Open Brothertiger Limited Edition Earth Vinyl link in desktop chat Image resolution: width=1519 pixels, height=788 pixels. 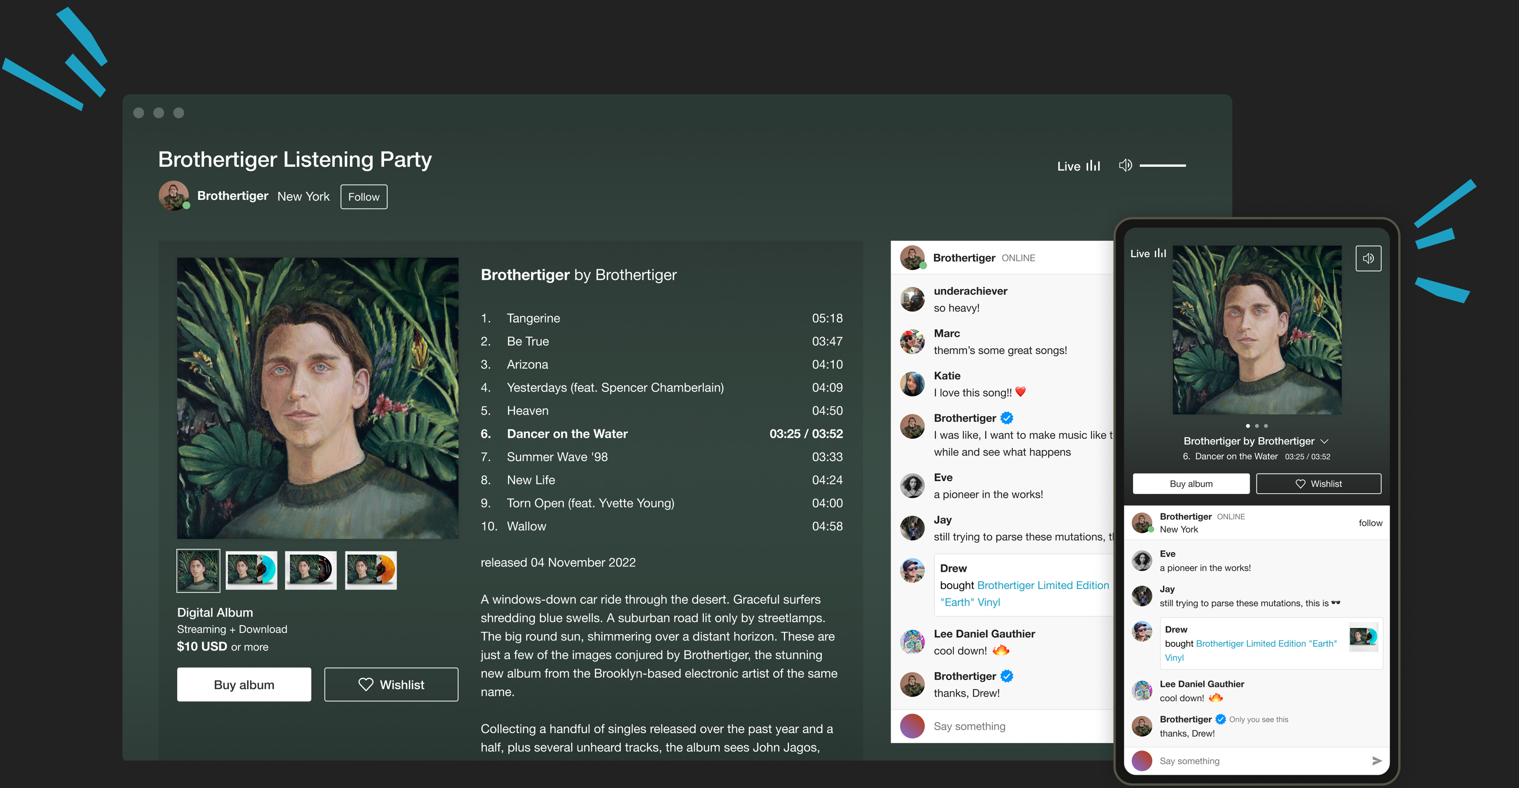click(x=1025, y=593)
